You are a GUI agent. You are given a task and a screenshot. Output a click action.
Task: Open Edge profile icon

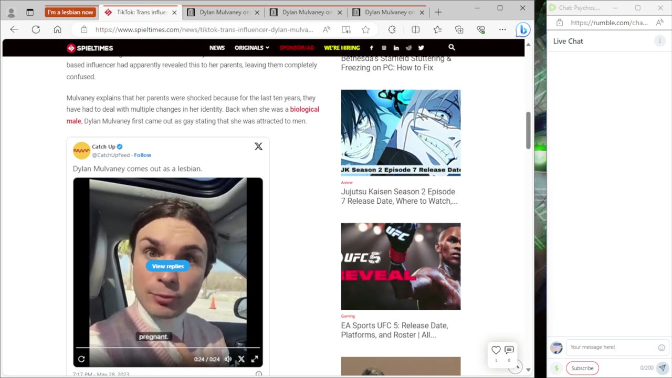coord(11,12)
